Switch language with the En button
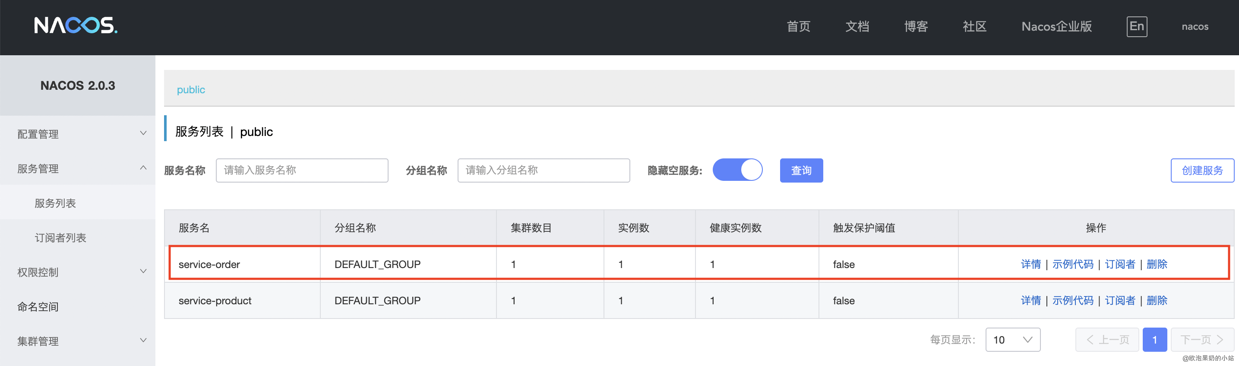This screenshot has width=1239, height=366. [x=1137, y=26]
